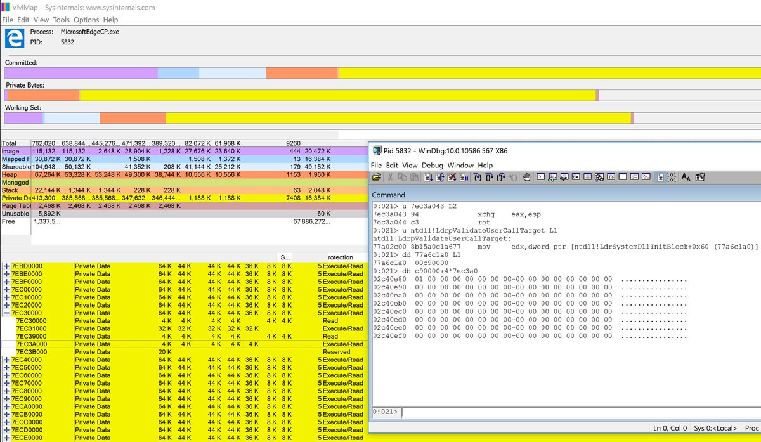Click the breakpoint hand icon
The width and height of the screenshot is (761, 442).
click(526, 178)
